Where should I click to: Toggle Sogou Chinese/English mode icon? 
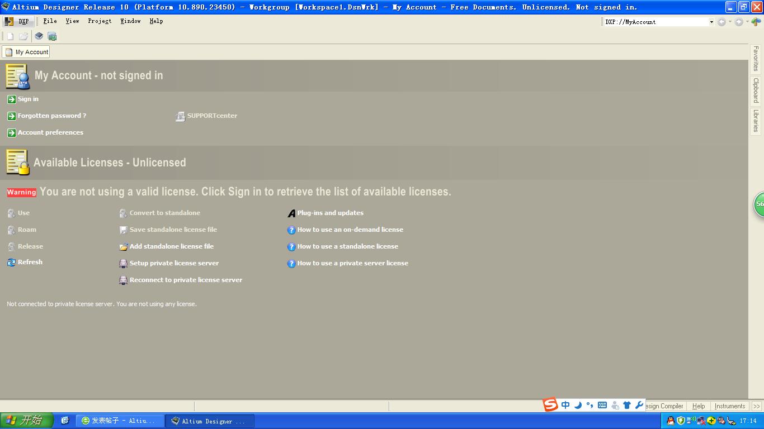pyautogui.click(x=565, y=405)
